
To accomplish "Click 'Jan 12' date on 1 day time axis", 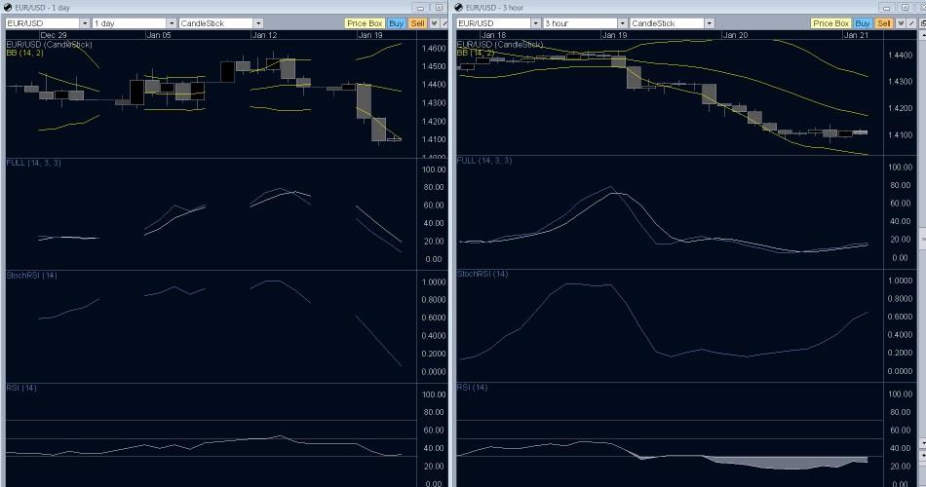I will tap(264, 35).
